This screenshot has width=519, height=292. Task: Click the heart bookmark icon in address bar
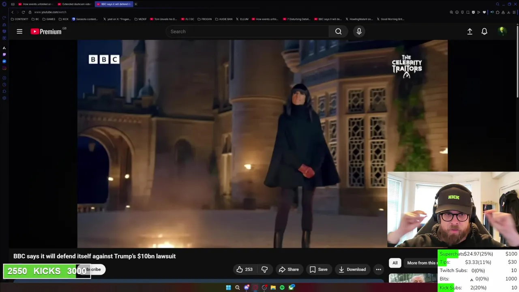[484, 12]
